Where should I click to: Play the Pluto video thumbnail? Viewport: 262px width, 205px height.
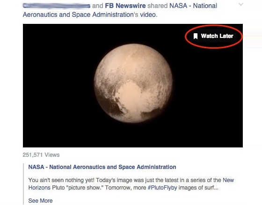point(133,86)
